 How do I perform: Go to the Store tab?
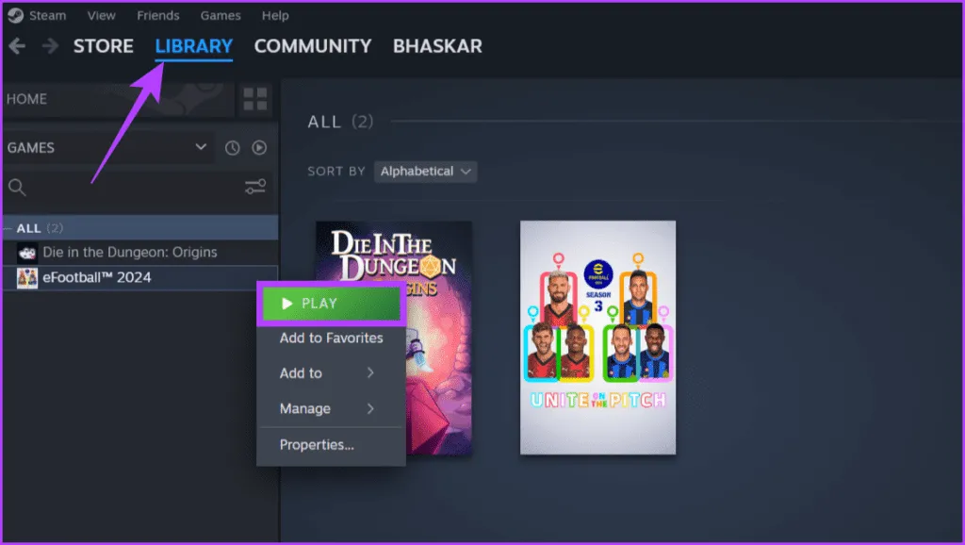[104, 46]
